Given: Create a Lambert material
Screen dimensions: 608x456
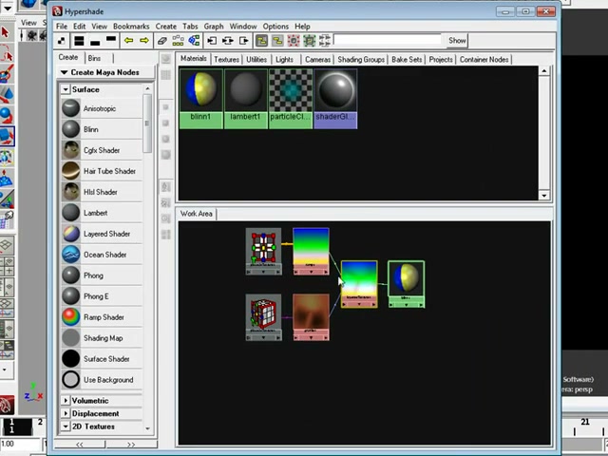Looking at the screenshot, I should click(102, 213).
